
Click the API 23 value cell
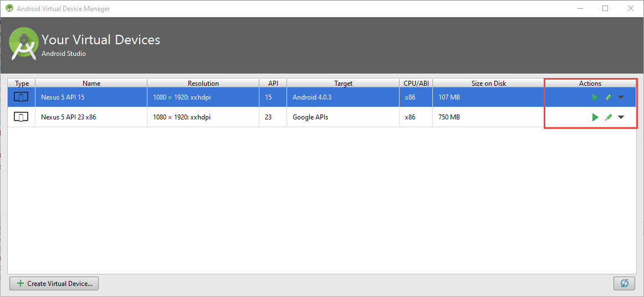273,117
